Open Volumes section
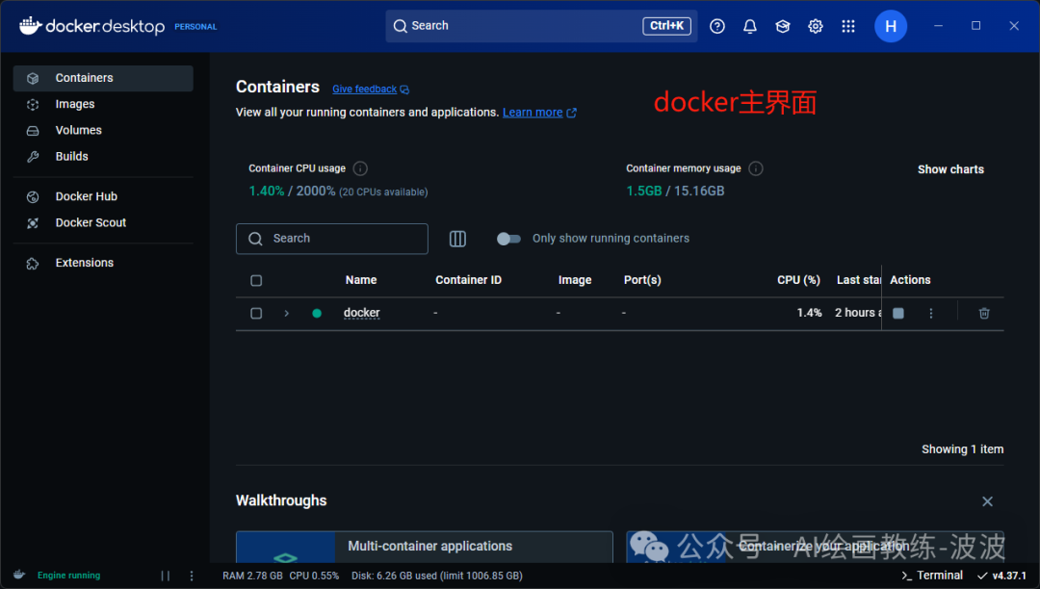The height and width of the screenshot is (589, 1040). [x=103, y=131]
